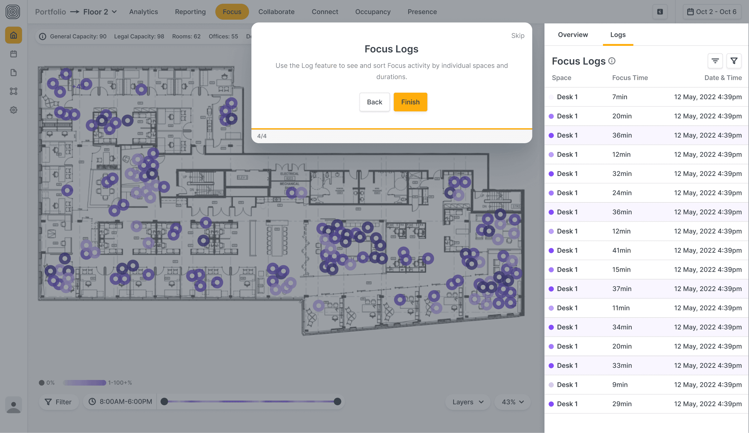
Task: Open the calendar icon in sidebar
Action: 13,54
